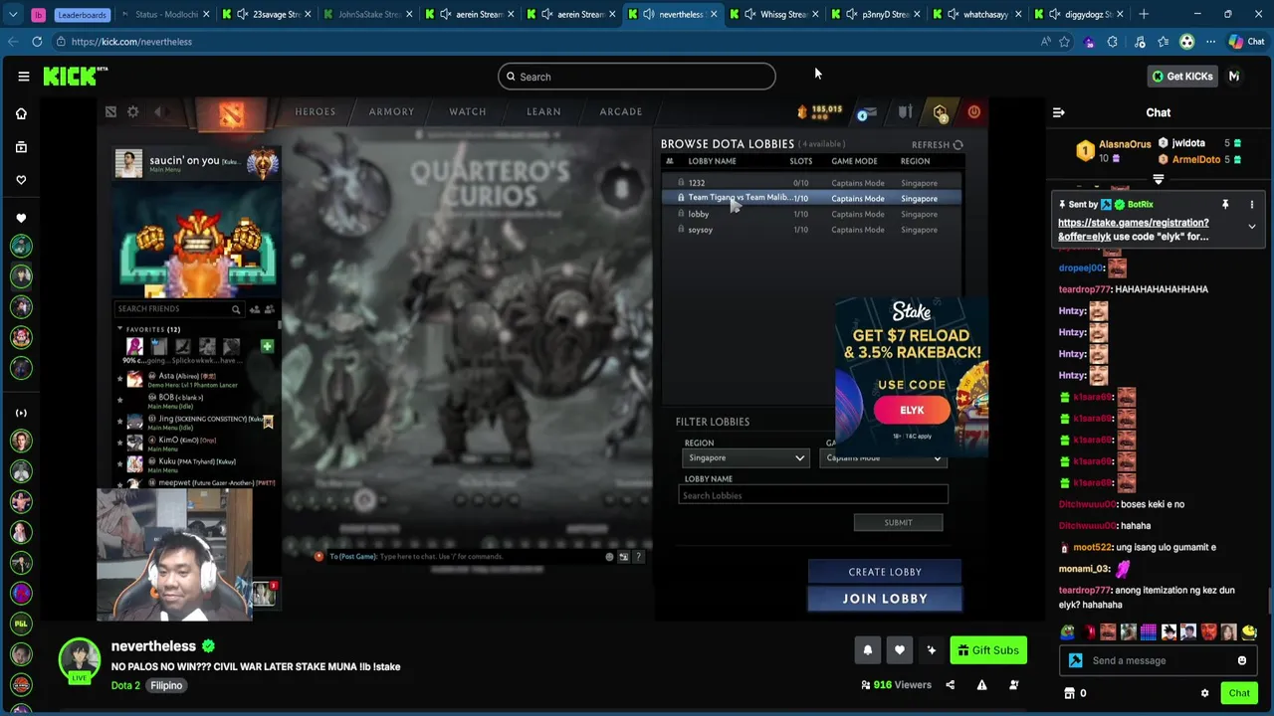Image resolution: width=1274 pixels, height=716 pixels.
Task: Click the Get KICKs button
Action: 1181,77
